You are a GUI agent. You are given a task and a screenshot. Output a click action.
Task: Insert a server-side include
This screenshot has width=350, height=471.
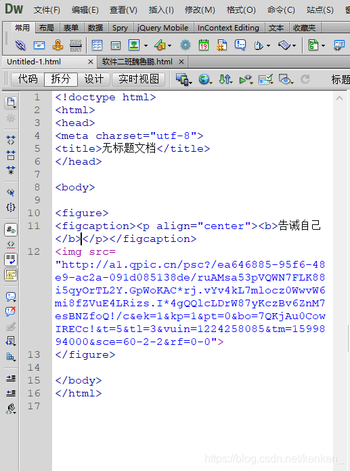click(222, 45)
